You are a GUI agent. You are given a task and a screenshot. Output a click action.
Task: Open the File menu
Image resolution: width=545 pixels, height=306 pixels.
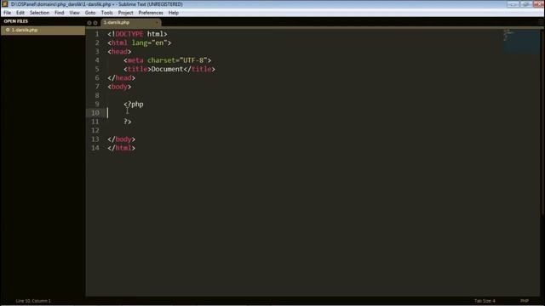point(8,13)
